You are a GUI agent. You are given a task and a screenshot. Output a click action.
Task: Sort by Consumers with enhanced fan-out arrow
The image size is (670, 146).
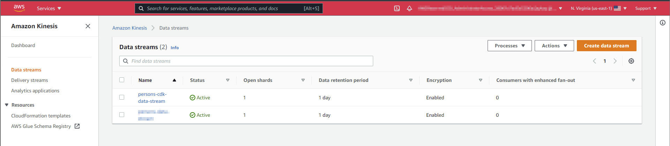[x=633, y=80]
